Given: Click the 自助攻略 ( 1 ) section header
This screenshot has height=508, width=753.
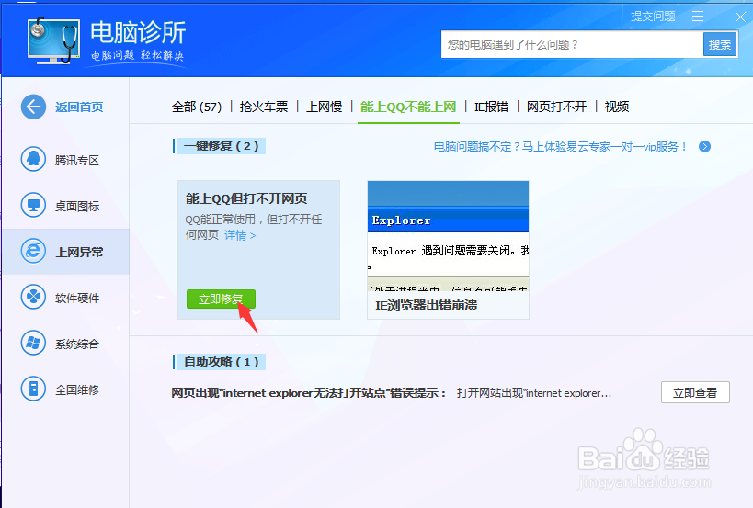Looking at the screenshot, I should click(221, 362).
